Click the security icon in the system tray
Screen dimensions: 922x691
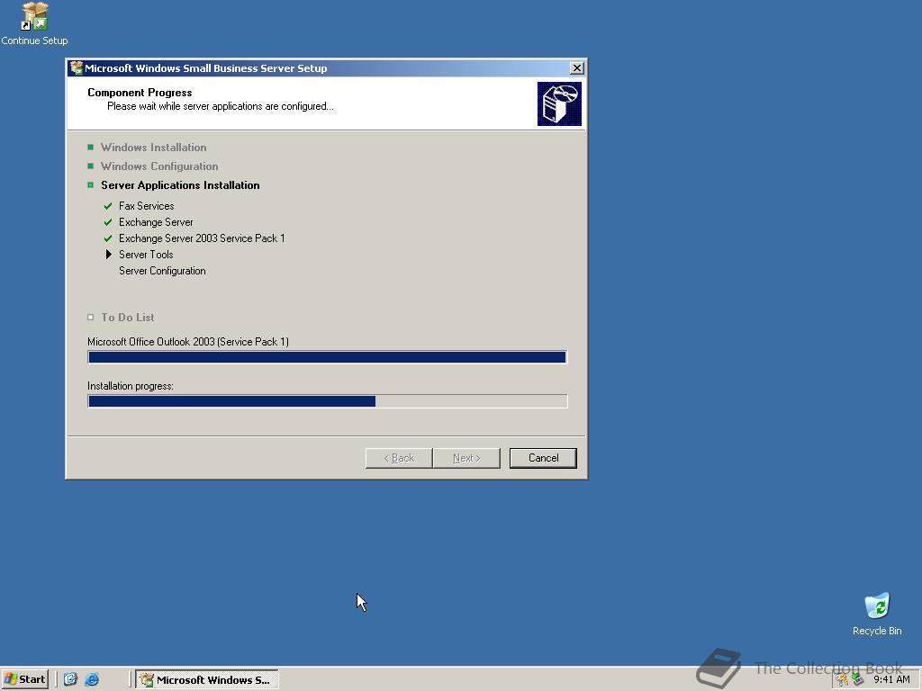click(x=843, y=680)
